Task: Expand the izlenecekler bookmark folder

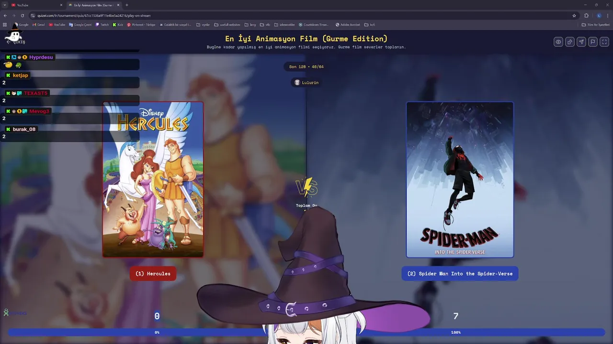Action: pyautogui.click(x=284, y=25)
